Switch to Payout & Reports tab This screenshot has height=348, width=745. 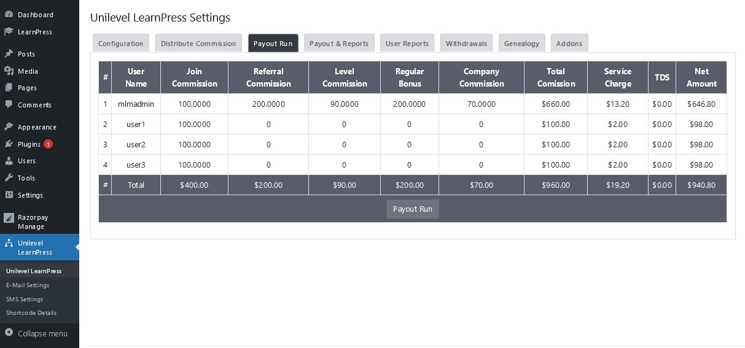coord(338,44)
